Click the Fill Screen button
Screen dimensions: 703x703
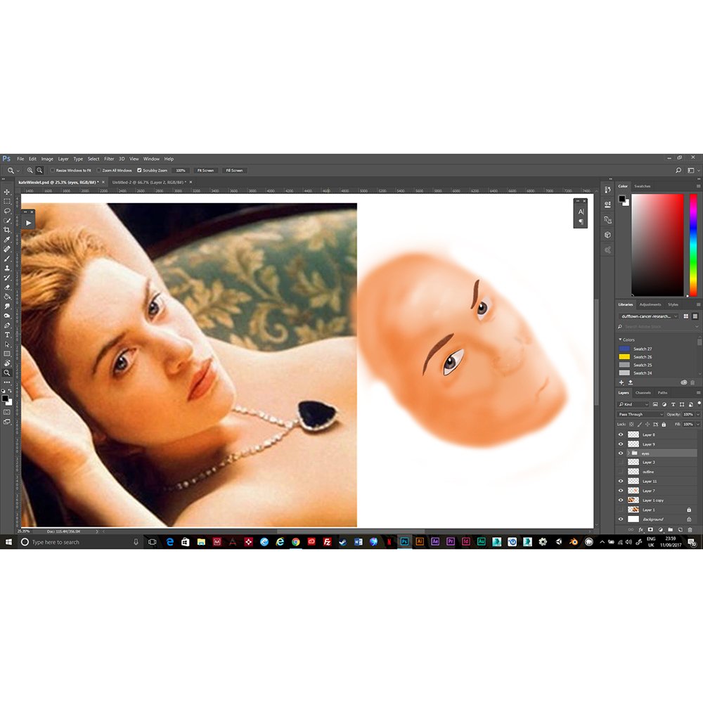point(234,170)
